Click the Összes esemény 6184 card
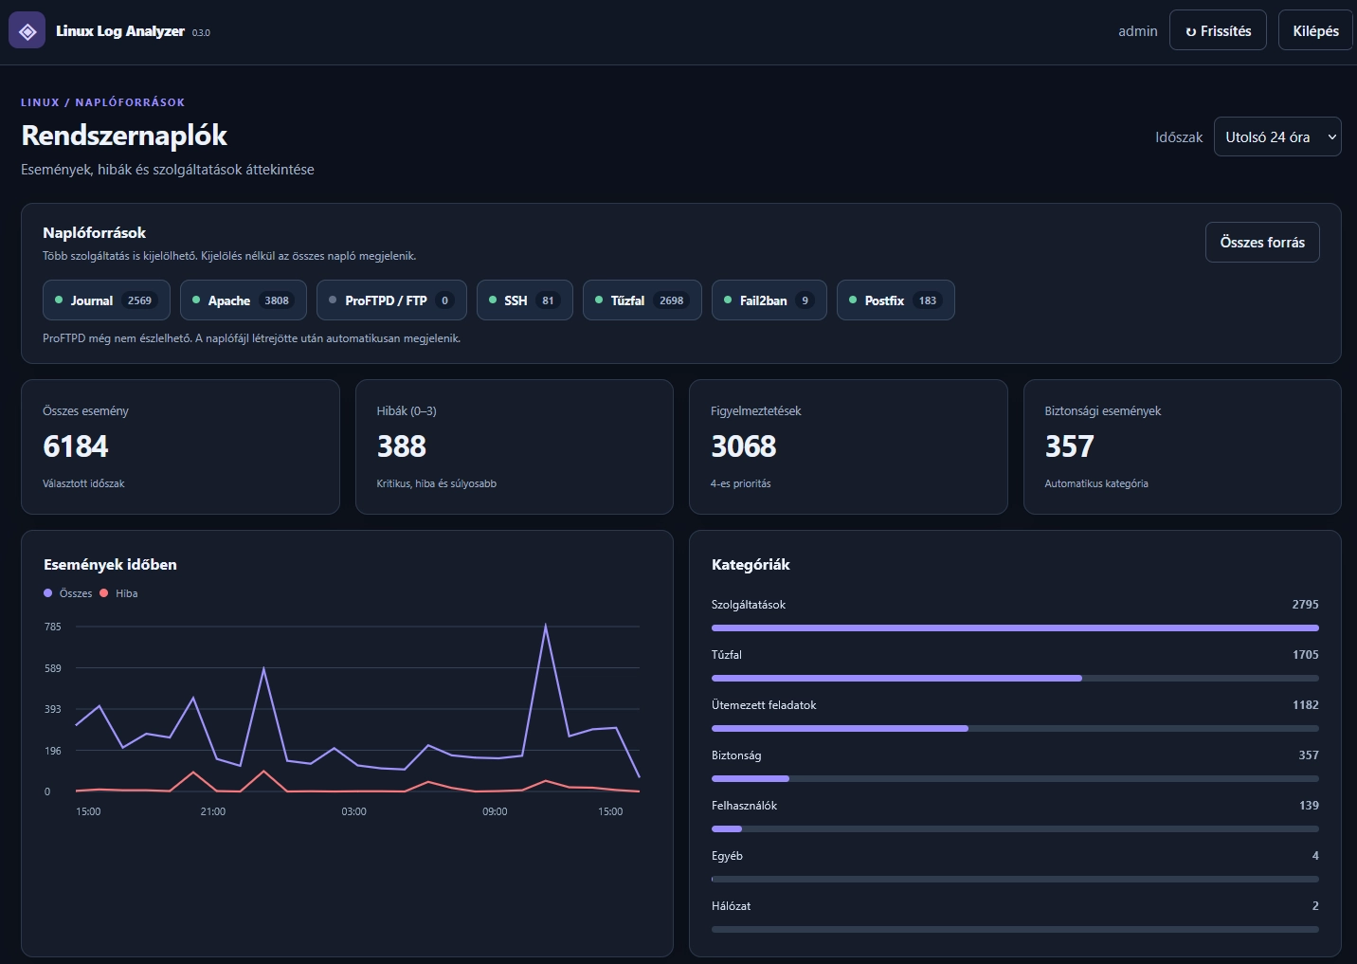 pos(180,447)
